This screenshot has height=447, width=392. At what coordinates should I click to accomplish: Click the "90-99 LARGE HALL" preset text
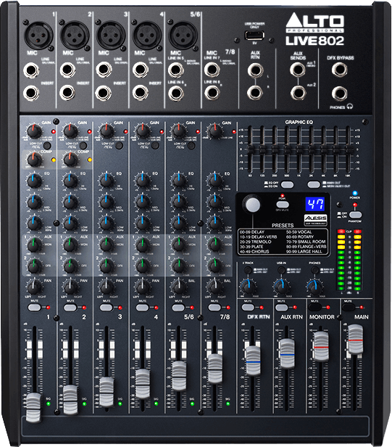point(304,251)
